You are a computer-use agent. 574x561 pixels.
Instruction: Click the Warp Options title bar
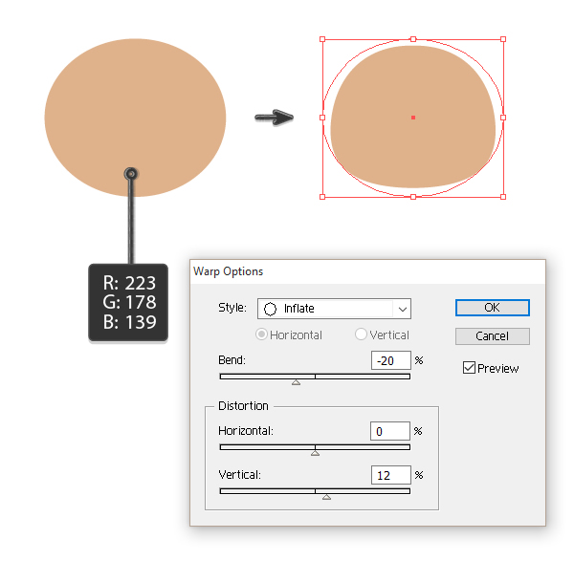(x=367, y=271)
